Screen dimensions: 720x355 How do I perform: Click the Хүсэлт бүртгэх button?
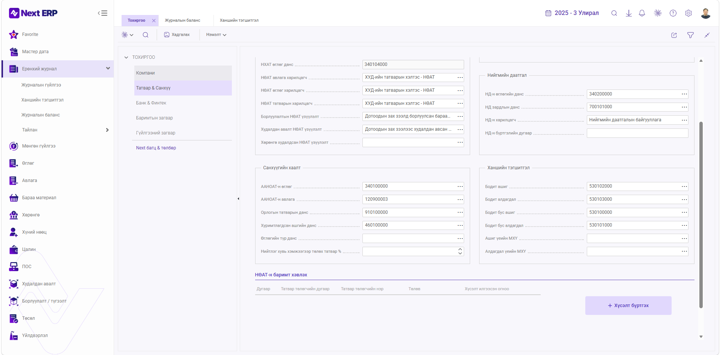pos(628,306)
